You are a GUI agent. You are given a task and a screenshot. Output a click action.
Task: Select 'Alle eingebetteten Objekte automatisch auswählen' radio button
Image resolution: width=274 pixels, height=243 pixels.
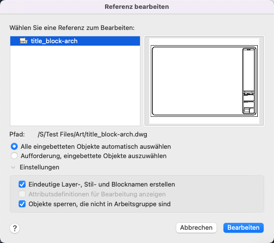(14, 146)
